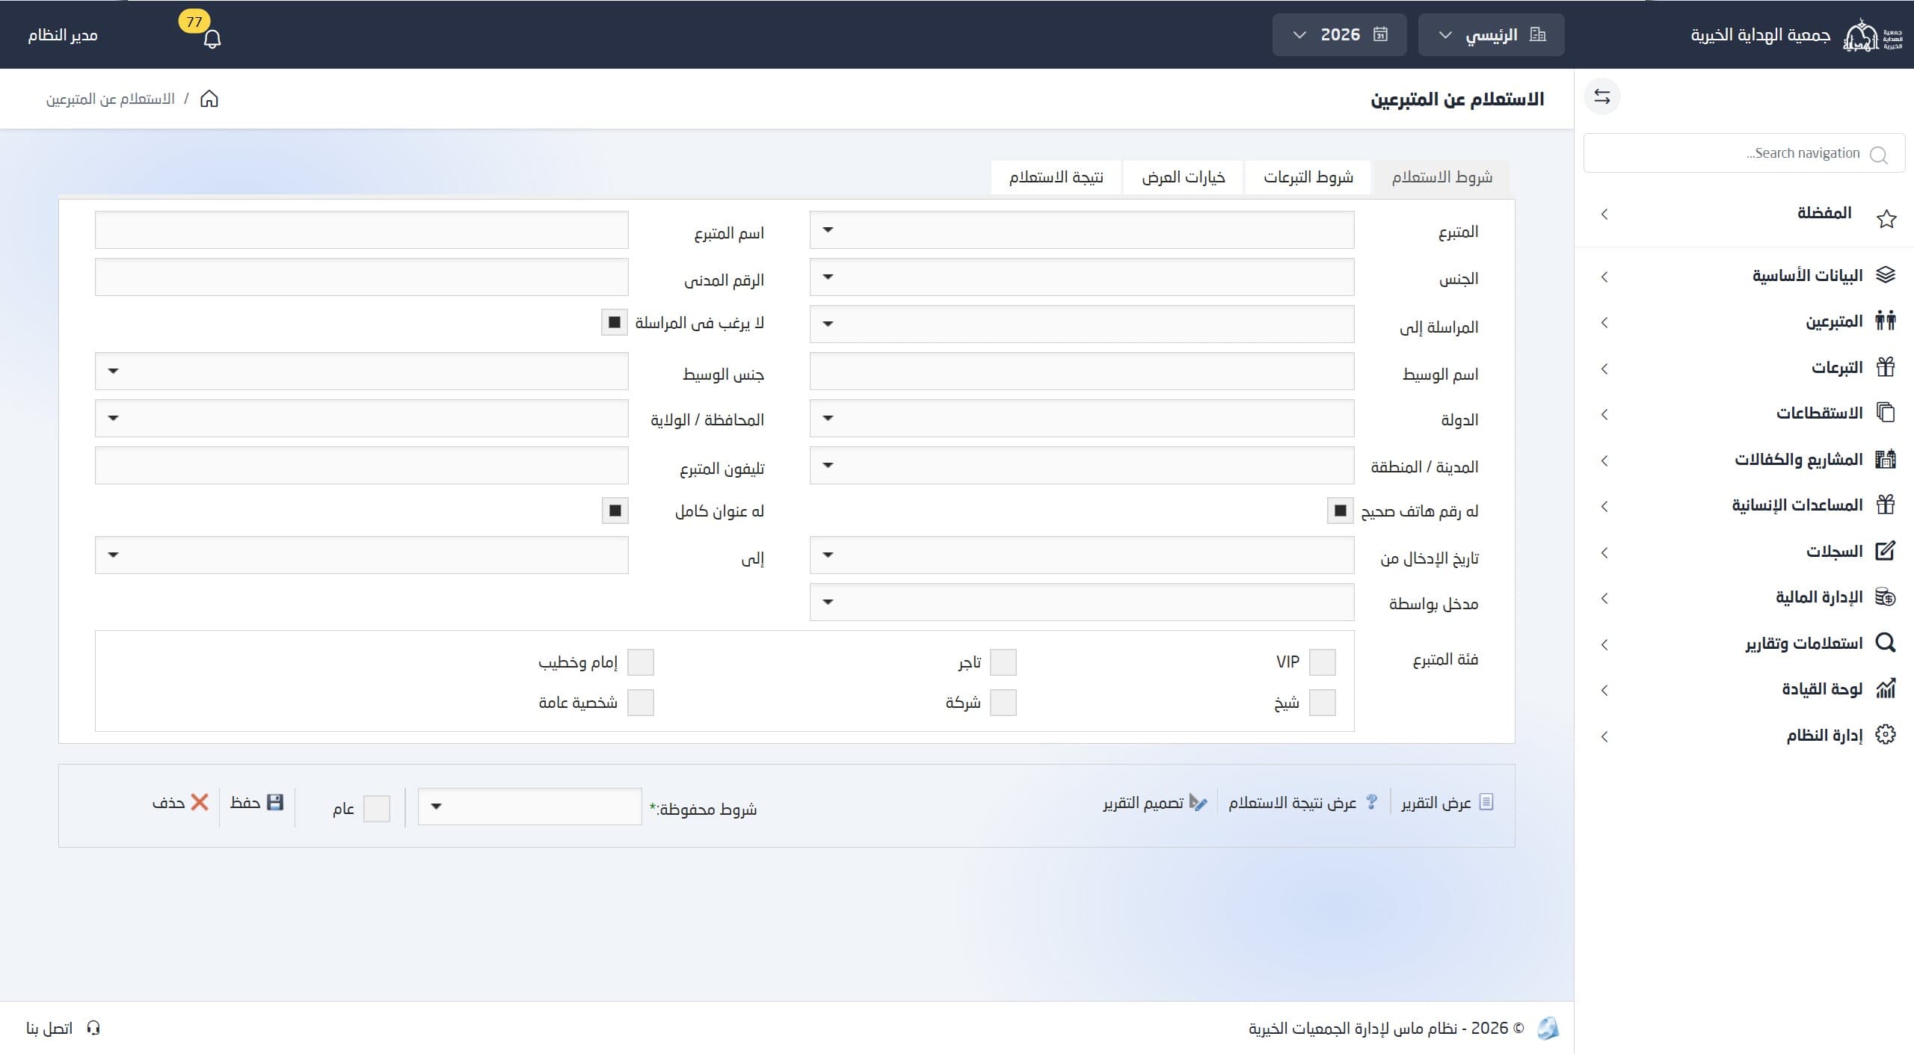Click the home icon in breadcrumb

click(209, 99)
